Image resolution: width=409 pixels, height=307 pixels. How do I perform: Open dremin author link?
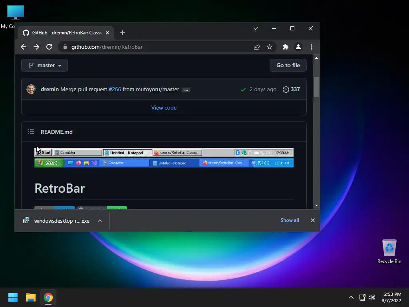coord(50,89)
